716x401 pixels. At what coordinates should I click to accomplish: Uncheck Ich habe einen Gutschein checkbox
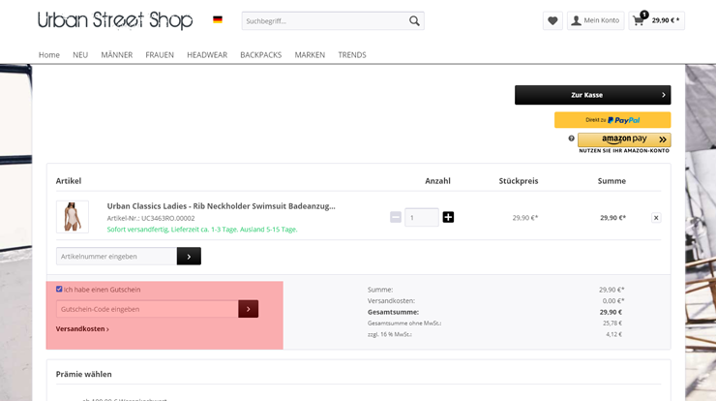(x=59, y=289)
